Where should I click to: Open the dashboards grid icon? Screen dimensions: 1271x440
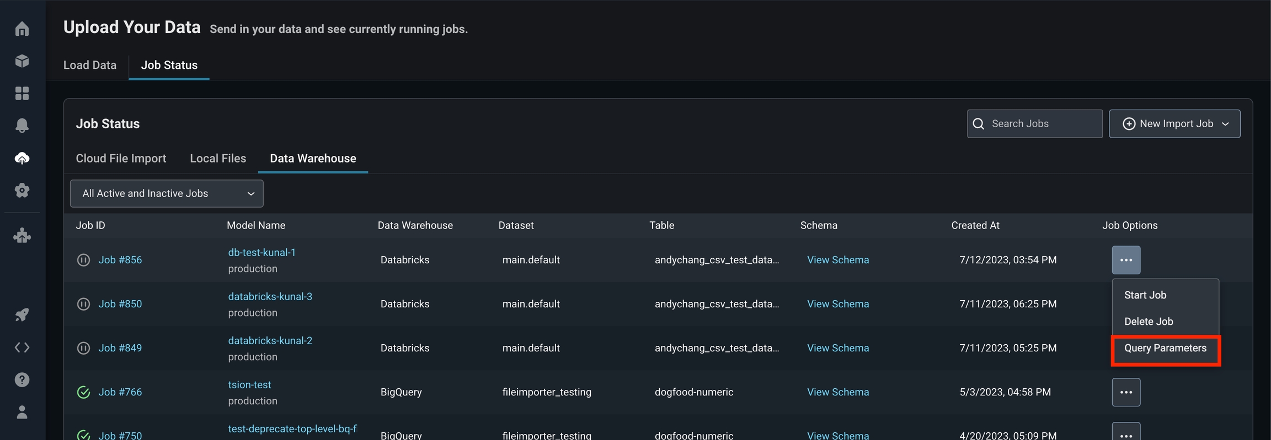[x=22, y=93]
